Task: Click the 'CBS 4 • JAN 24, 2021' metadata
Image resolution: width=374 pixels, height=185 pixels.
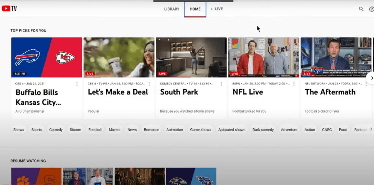Action: coord(30,84)
